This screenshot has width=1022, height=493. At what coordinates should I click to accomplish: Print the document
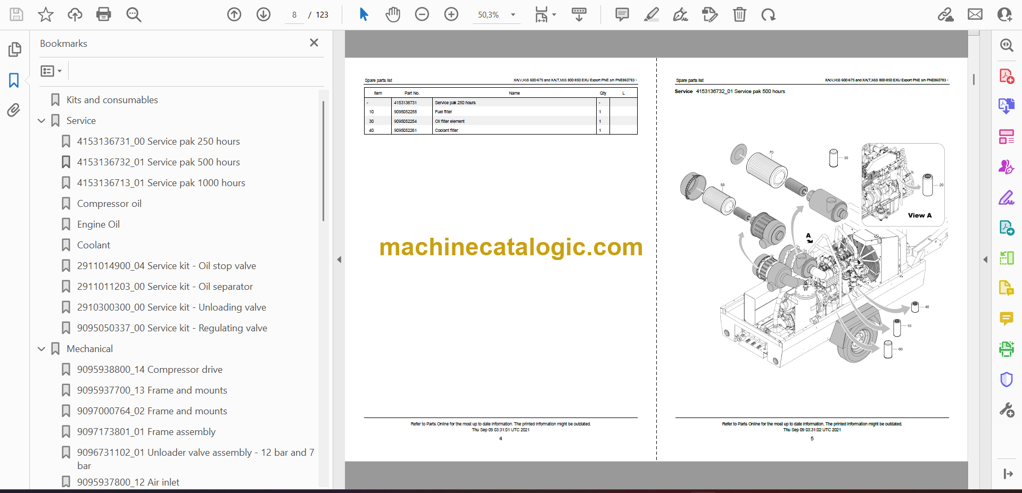(x=104, y=14)
